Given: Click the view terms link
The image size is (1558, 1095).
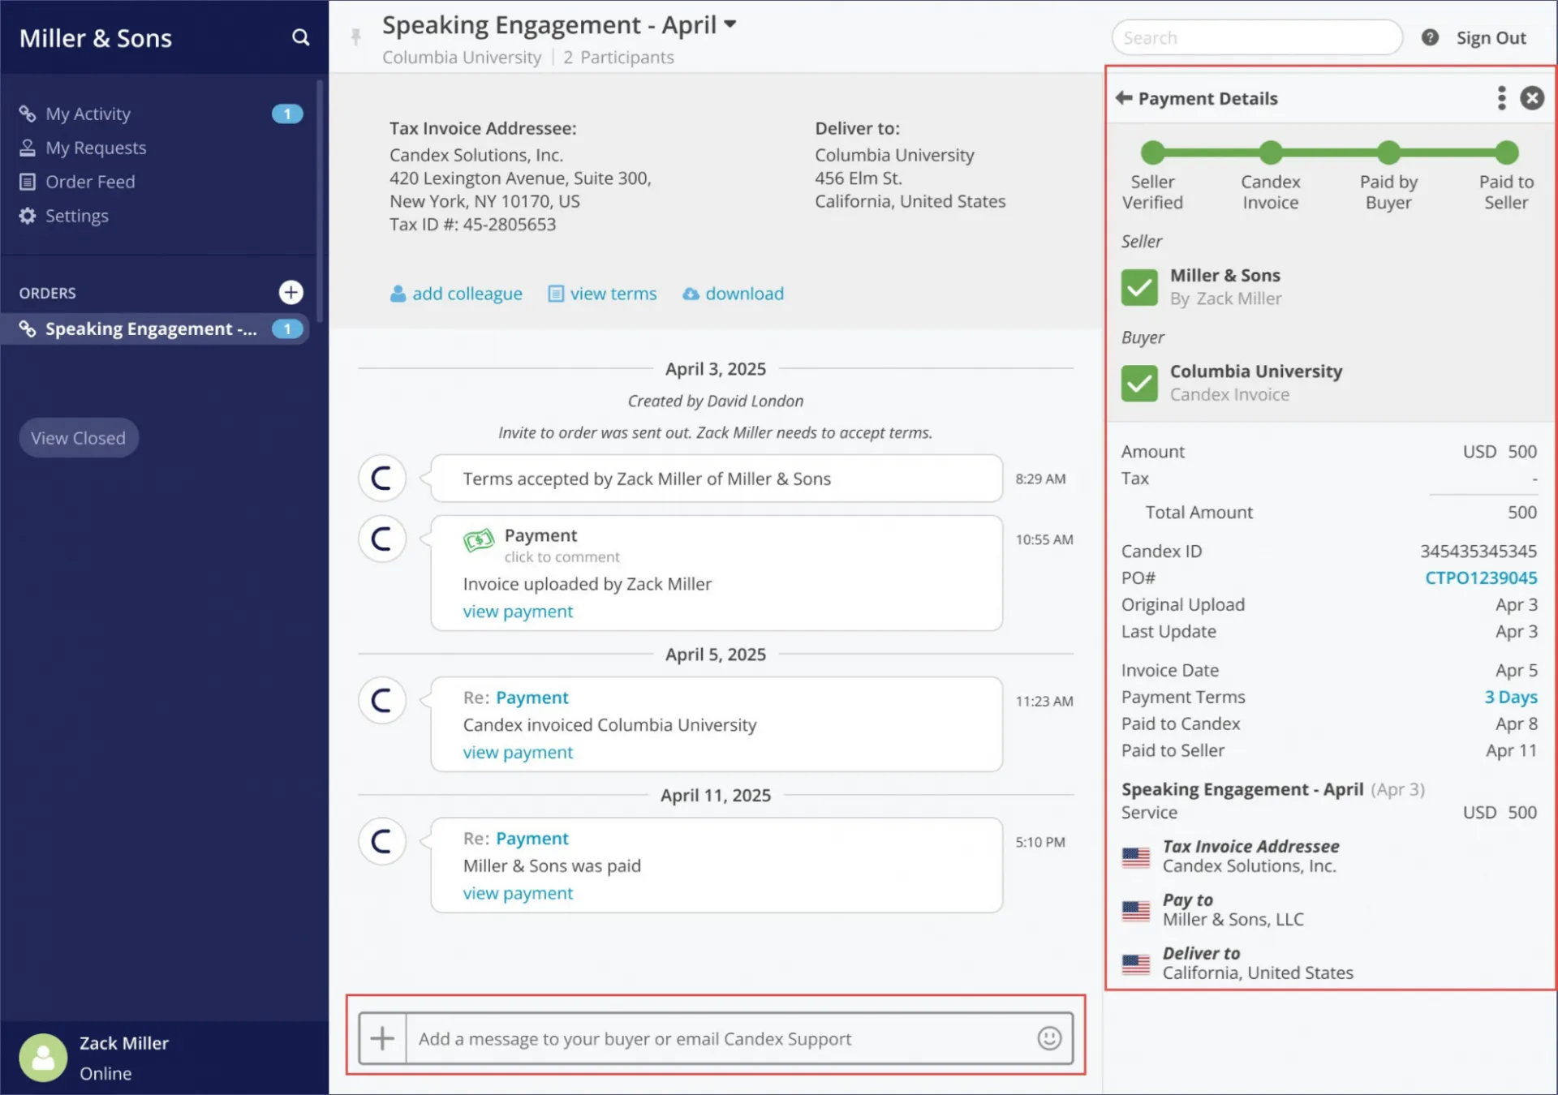Looking at the screenshot, I should pyautogui.click(x=603, y=294).
